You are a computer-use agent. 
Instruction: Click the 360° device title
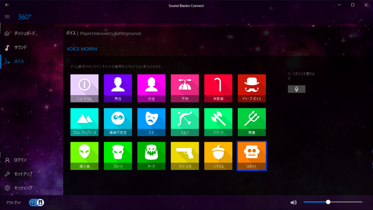click(x=25, y=17)
